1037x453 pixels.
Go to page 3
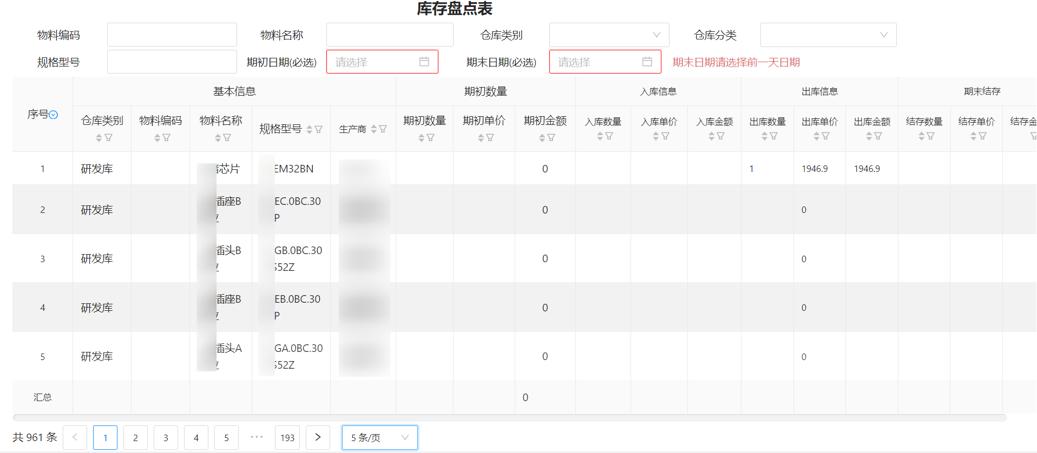point(166,437)
